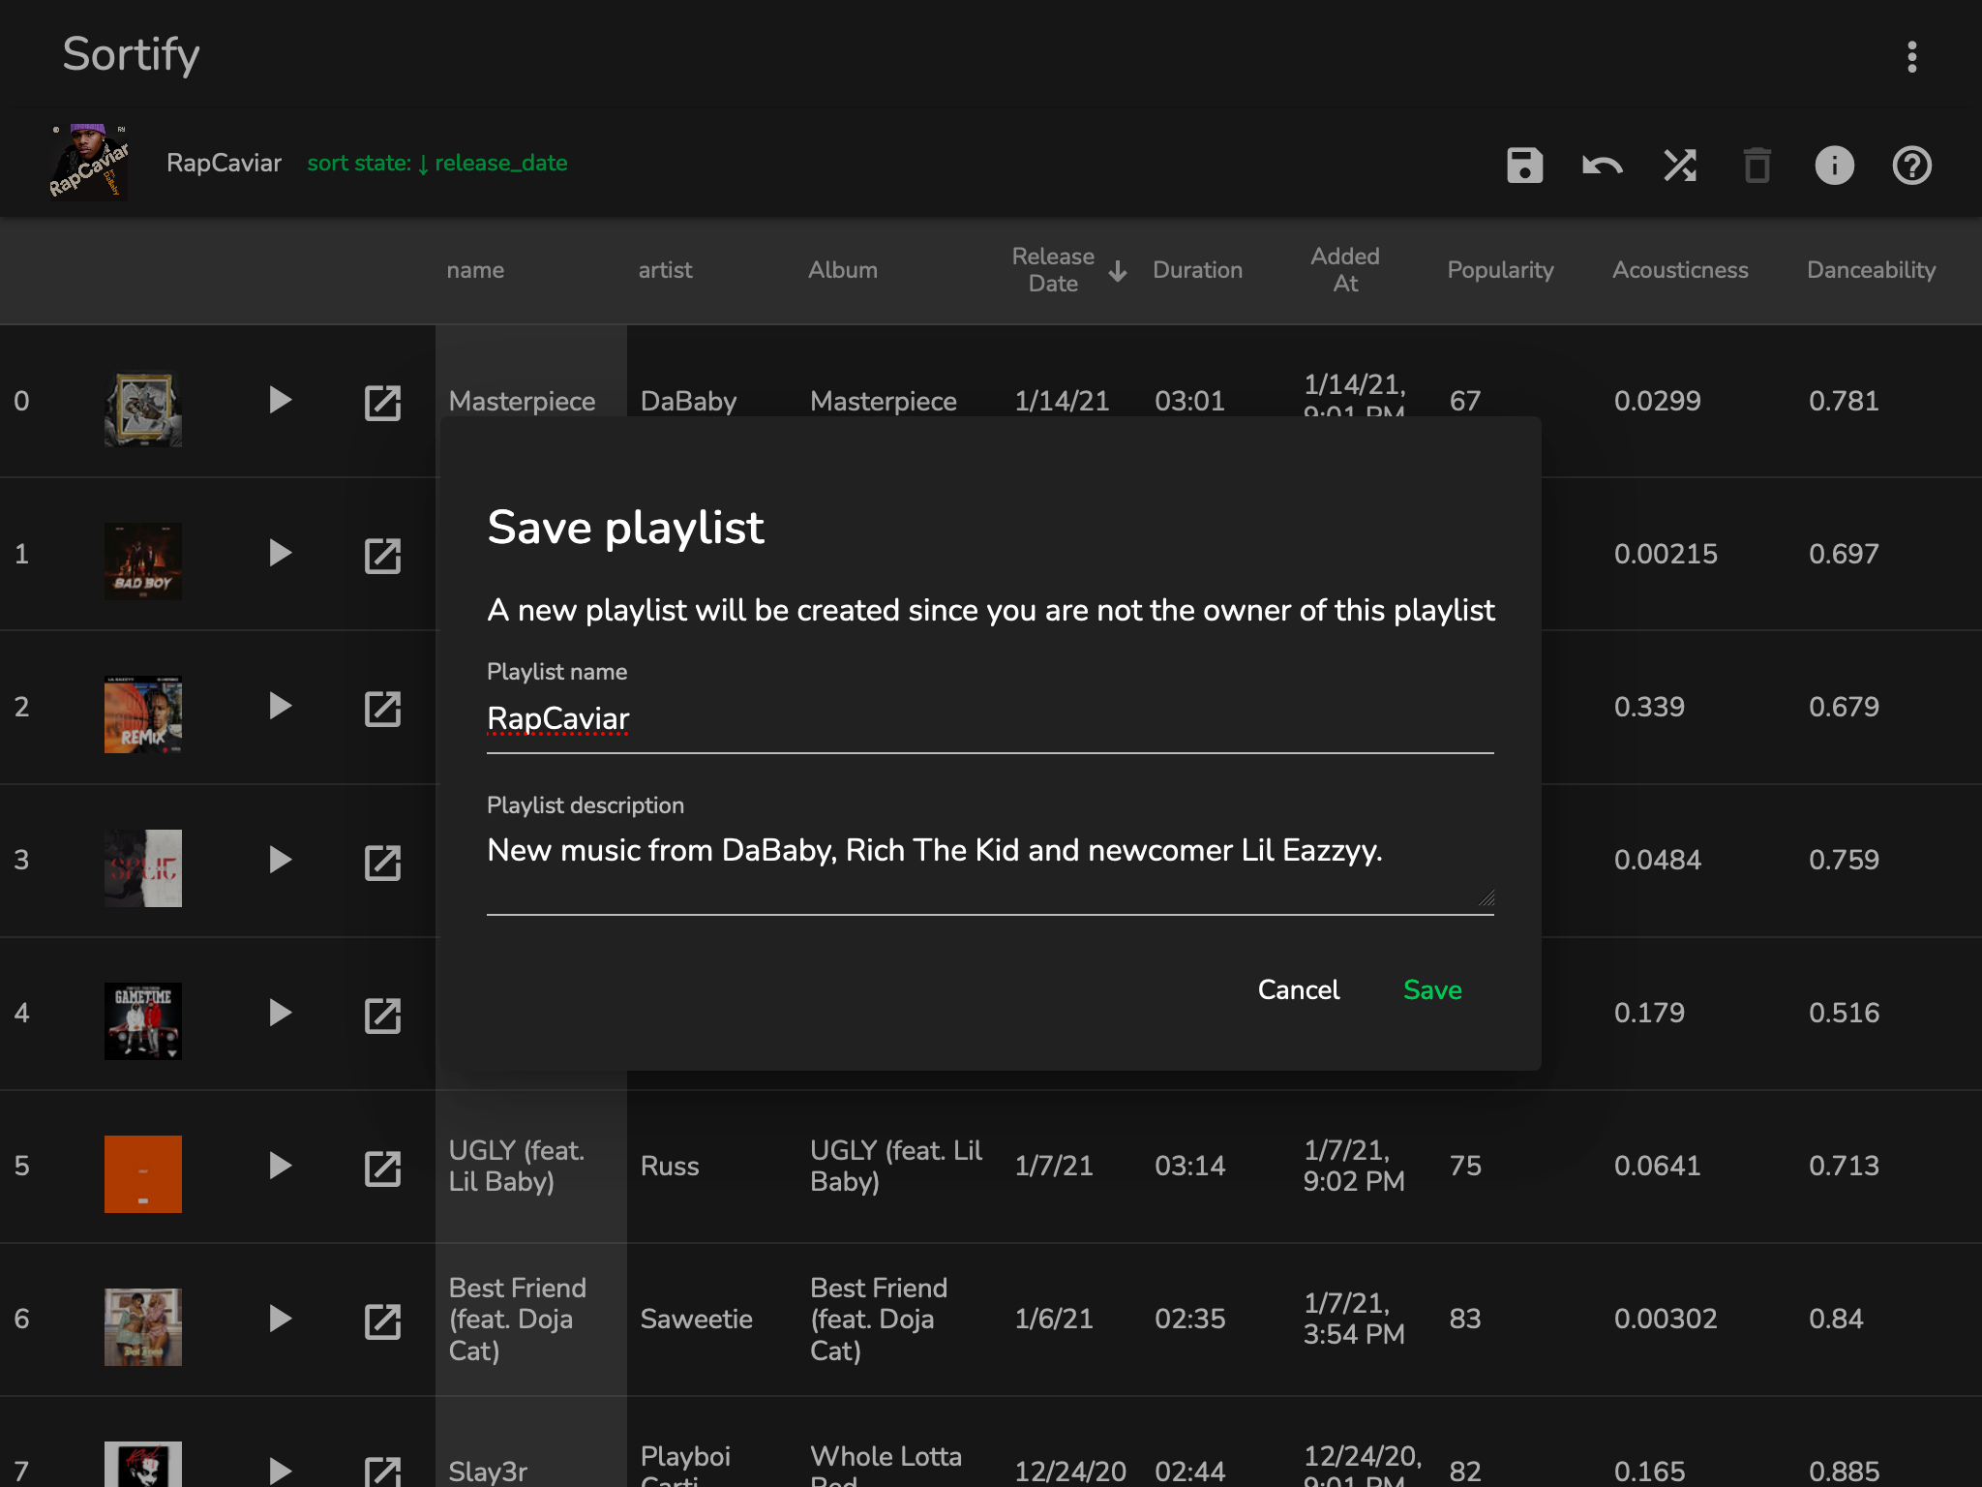
Task: Click the artist cell Saweetie
Action: click(696, 1319)
